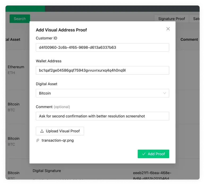This screenshot has width=205, height=185.
Task: Submit using the Add Proof button
Action: (153, 154)
